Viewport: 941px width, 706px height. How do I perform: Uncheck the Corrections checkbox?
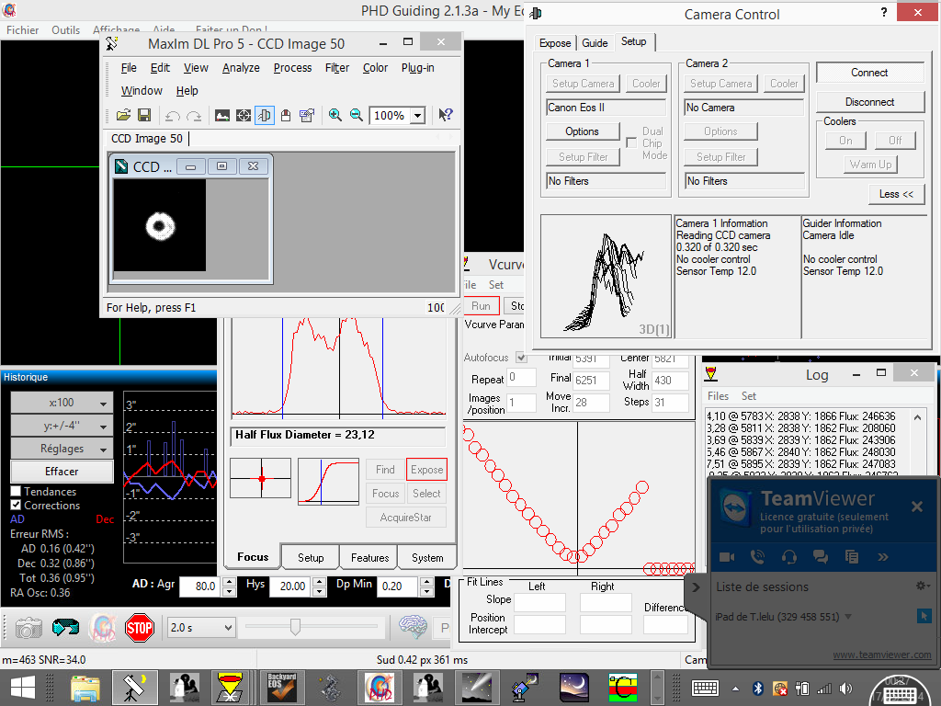click(16, 506)
